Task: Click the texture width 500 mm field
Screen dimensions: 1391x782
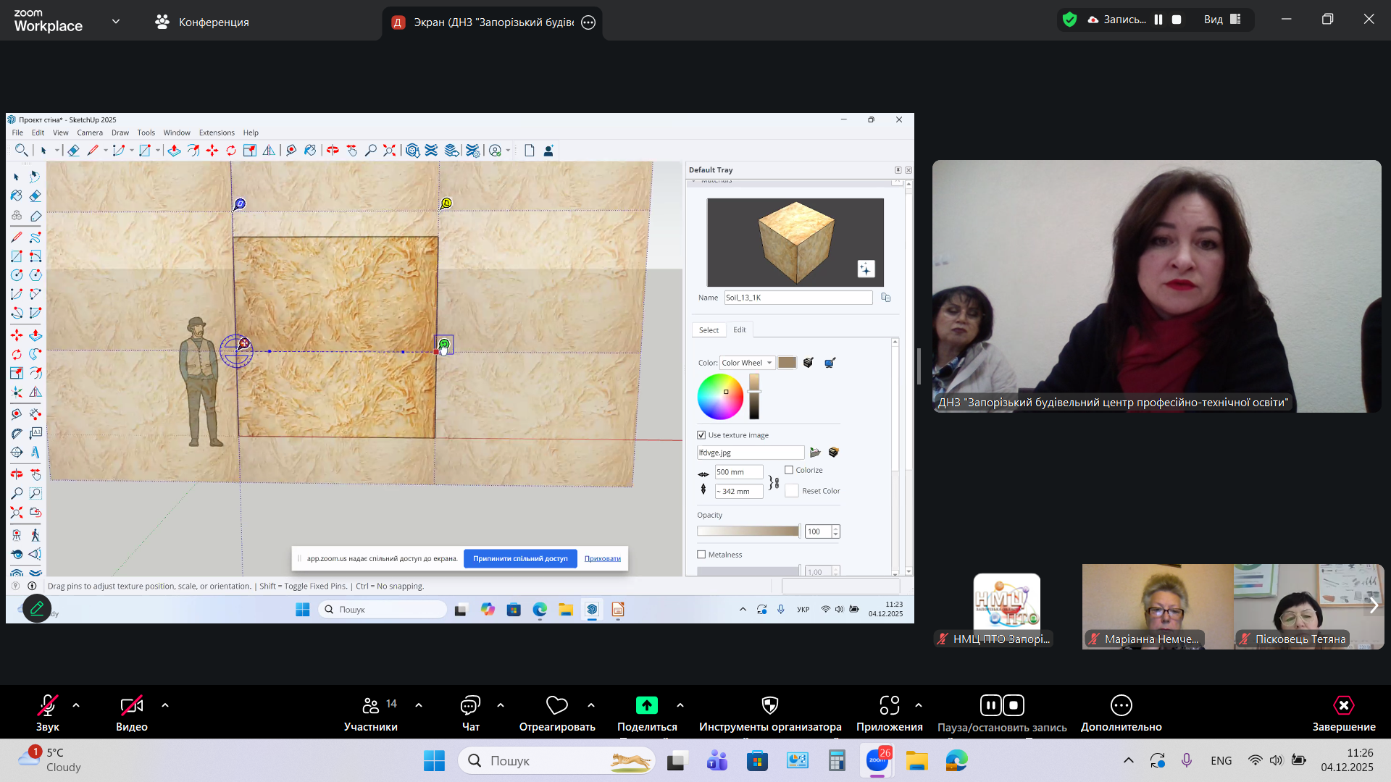Action: click(739, 472)
